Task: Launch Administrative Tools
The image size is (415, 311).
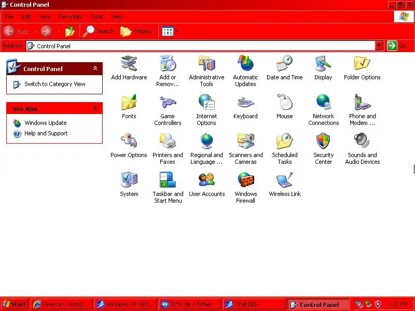Action: (206, 71)
